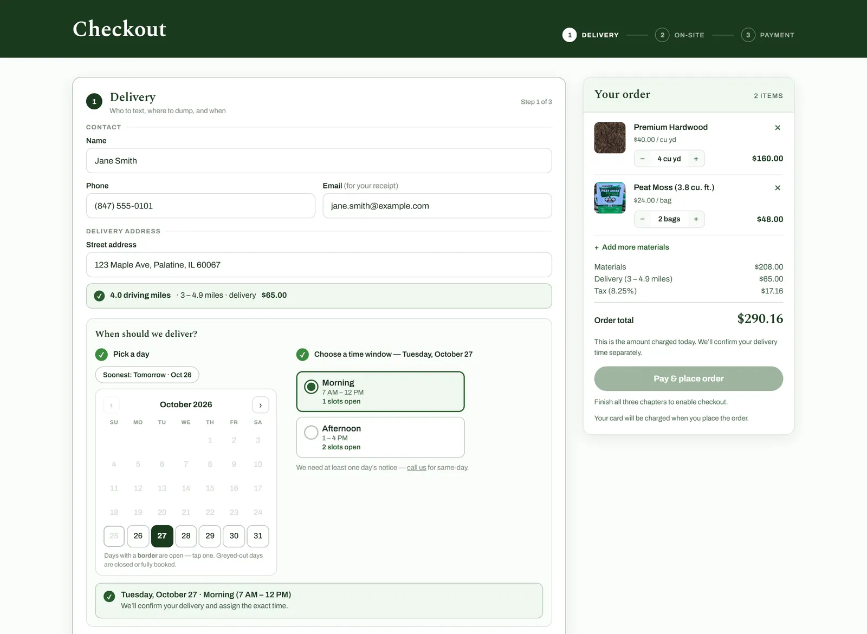Viewport: 867px width, 634px height.
Task: Click the Pick a day checkmark icon
Action: [x=101, y=355]
